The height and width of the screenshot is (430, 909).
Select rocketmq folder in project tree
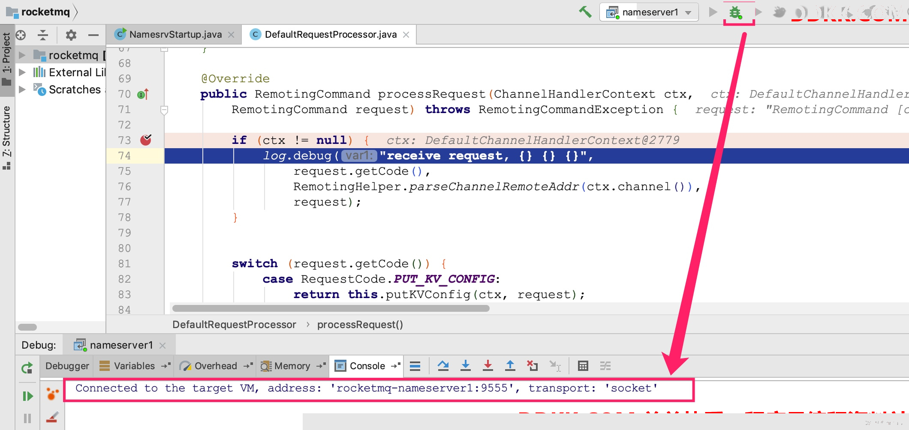pos(73,55)
